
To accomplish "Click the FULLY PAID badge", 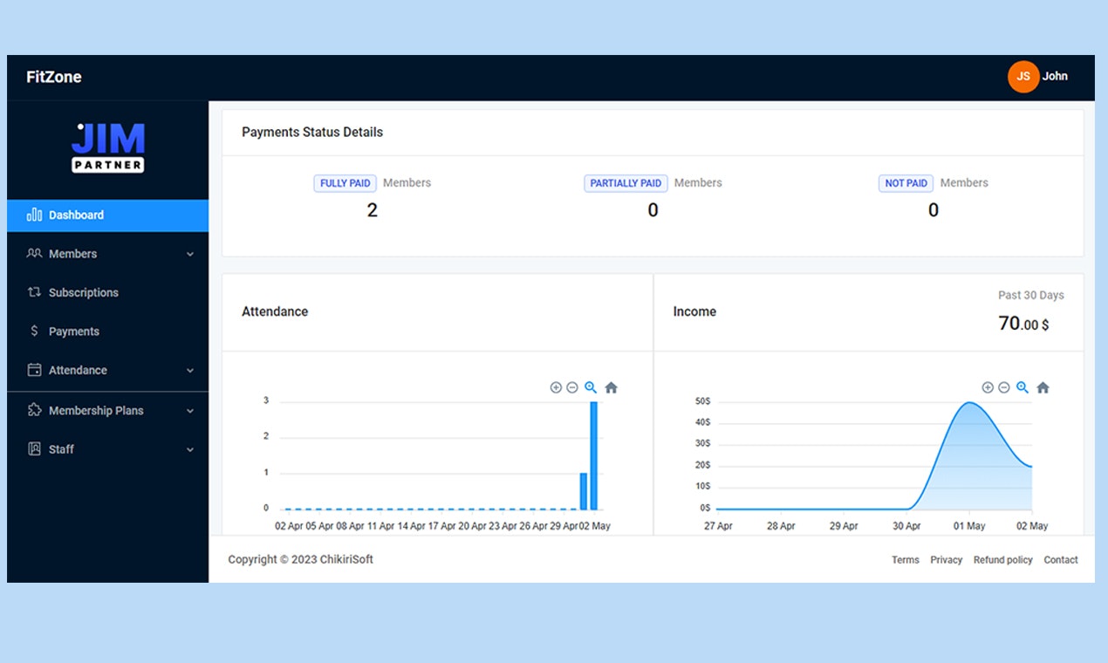I will tap(345, 183).
